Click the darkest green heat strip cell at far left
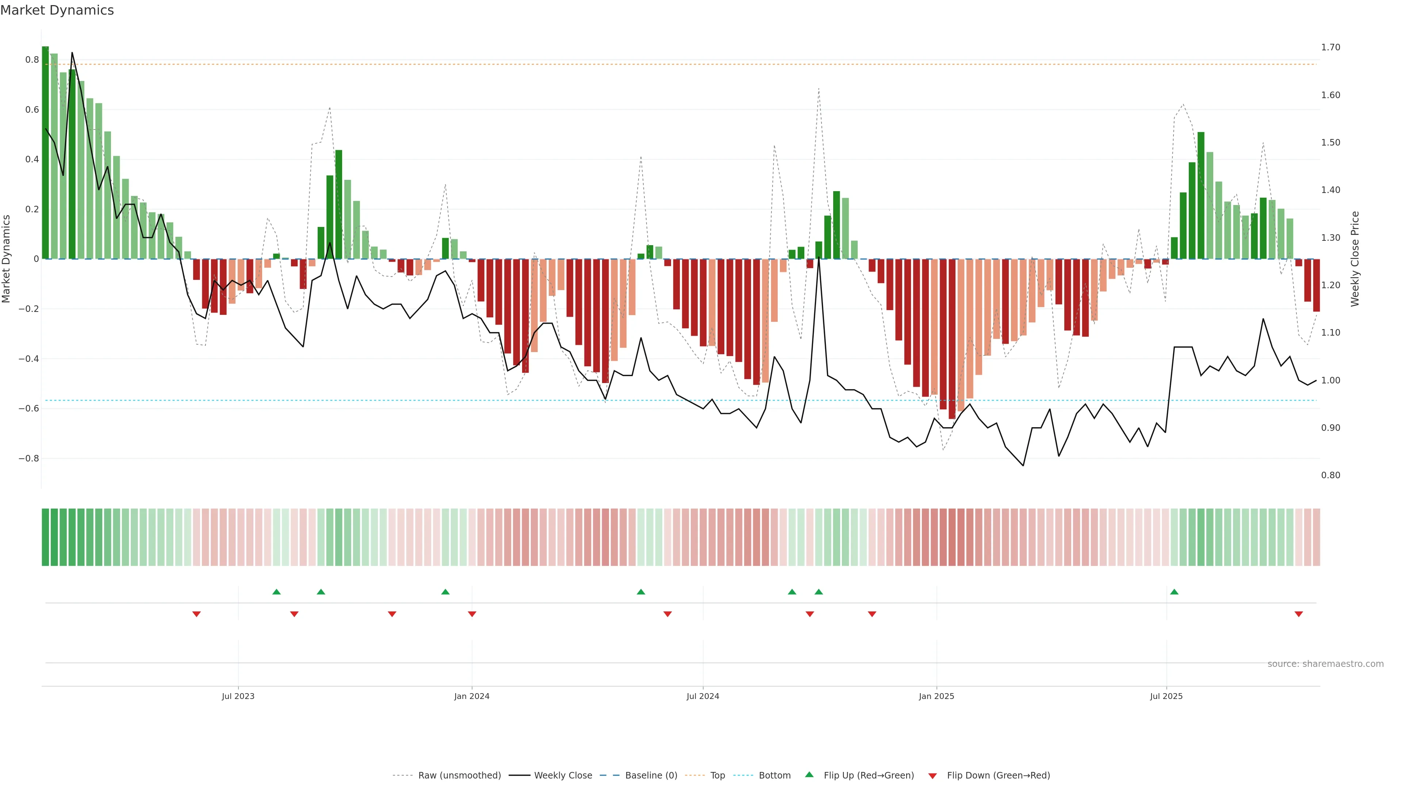This screenshot has width=1402, height=788. click(45, 537)
